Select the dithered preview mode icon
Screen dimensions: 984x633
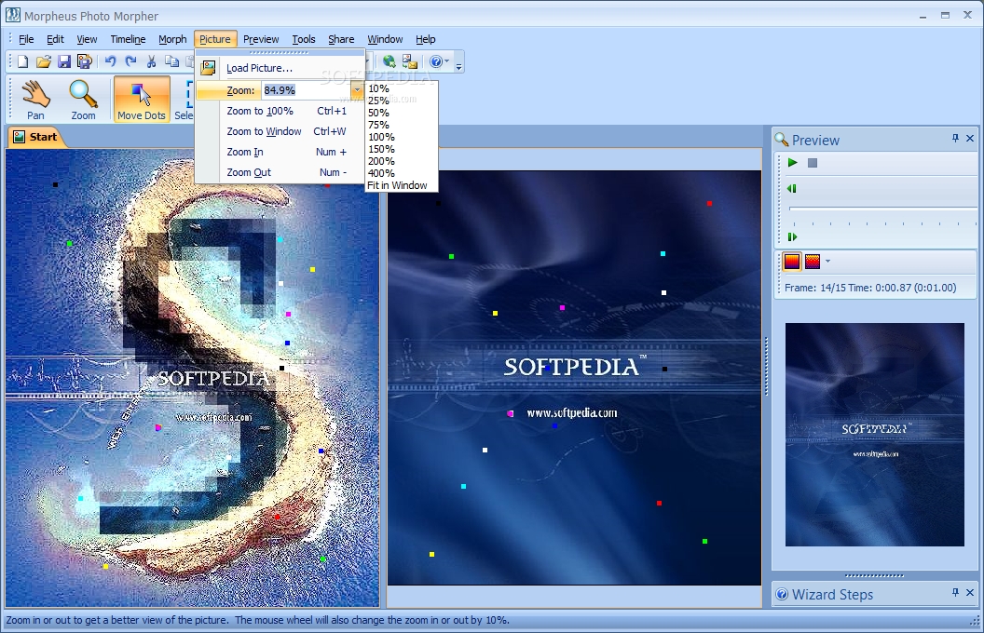[x=813, y=262]
